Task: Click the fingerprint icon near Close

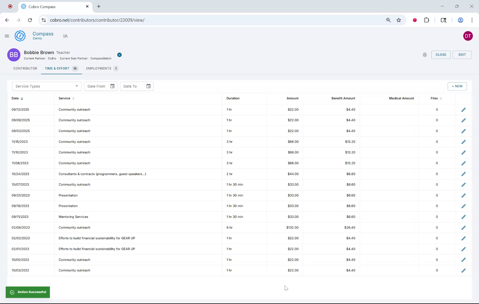Action: tap(425, 55)
